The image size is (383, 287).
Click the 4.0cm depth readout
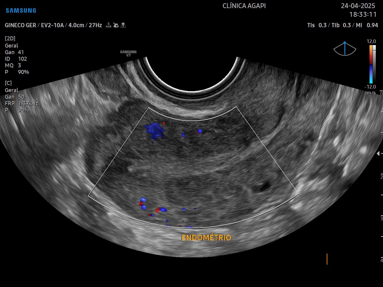tap(76, 25)
